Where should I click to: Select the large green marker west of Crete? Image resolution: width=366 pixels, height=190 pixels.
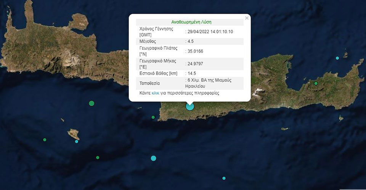(91, 103)
